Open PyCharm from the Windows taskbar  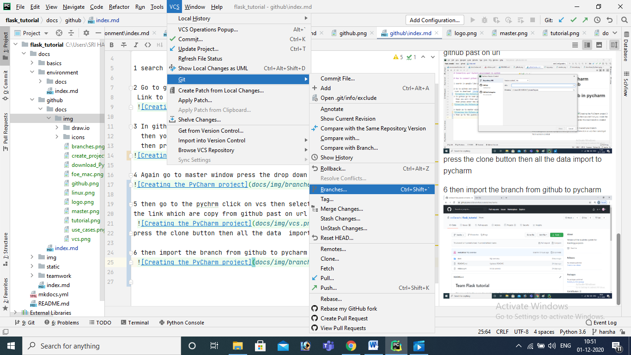coord(395,346)
